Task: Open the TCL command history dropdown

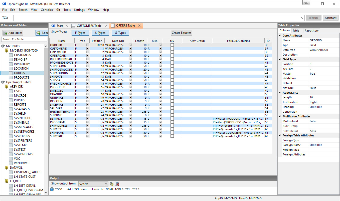Action: [302, 18]
